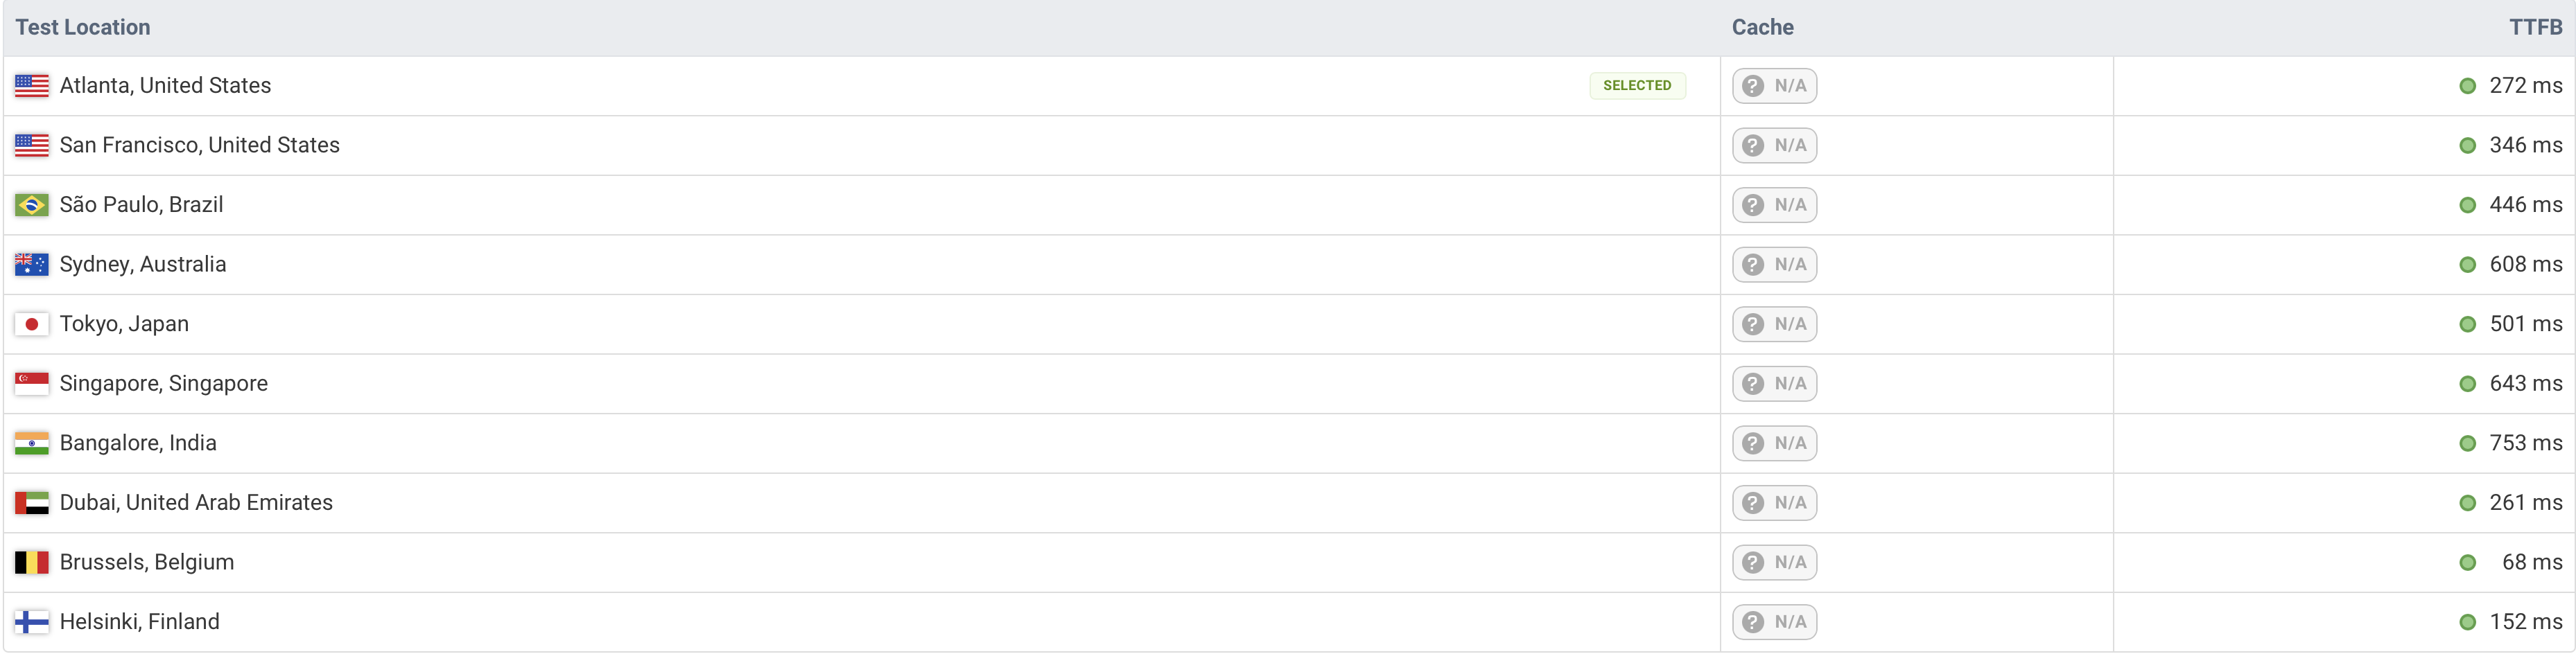Click the 753 ms TTFB value
The width and height of the screenshot is (2576, 654).
2525,443
